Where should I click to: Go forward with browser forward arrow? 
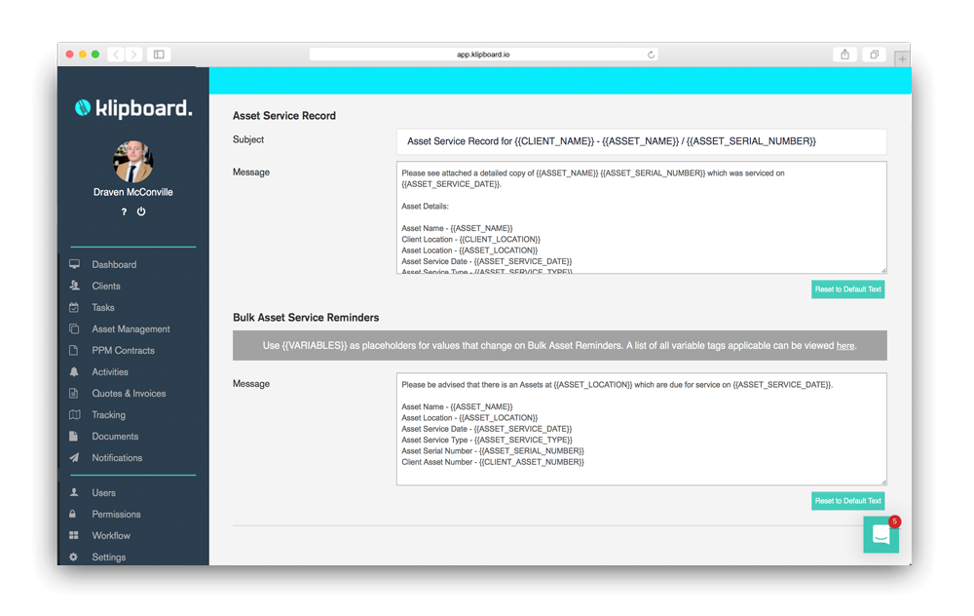click(x=133, y=55)
